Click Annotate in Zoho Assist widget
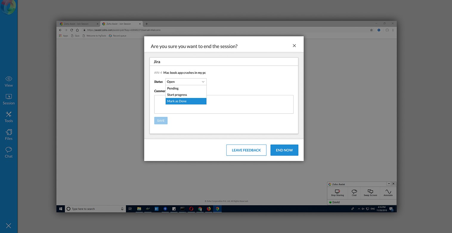Viewport: 452px width, 233px height. (x=388, y=192)
